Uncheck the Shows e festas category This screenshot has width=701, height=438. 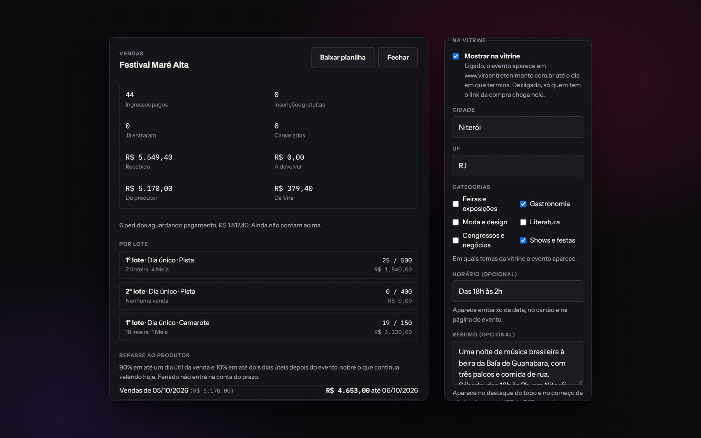(523, 240)
